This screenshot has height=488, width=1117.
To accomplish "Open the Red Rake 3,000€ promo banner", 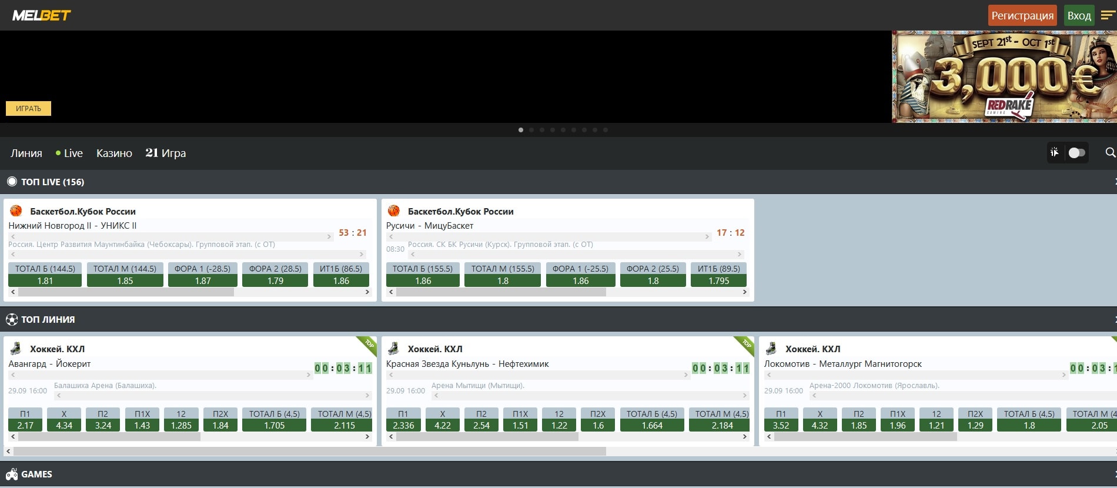I will coord(1004,76).
